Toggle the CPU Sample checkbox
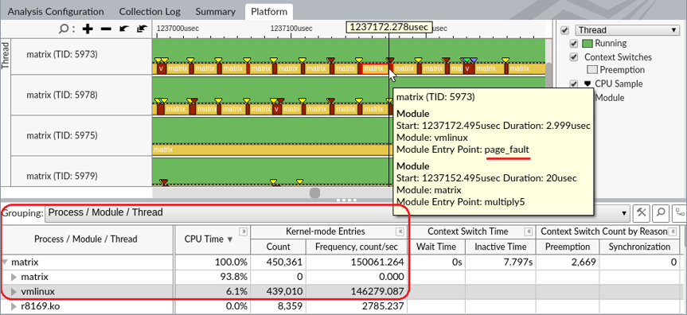Image resolution: width=687 pixels, height=315 pixels. (x=573, y=84)
